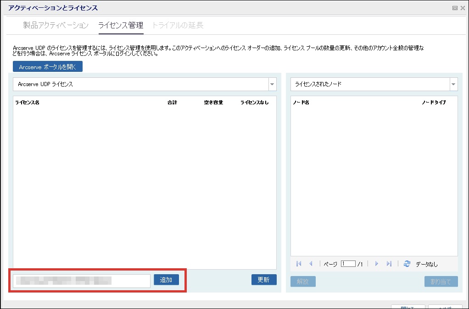This screenshot has height=309, width=469.
Task: Expand the Arcserve UDP ライセンス dropdown
Action: tap(272, 84)
